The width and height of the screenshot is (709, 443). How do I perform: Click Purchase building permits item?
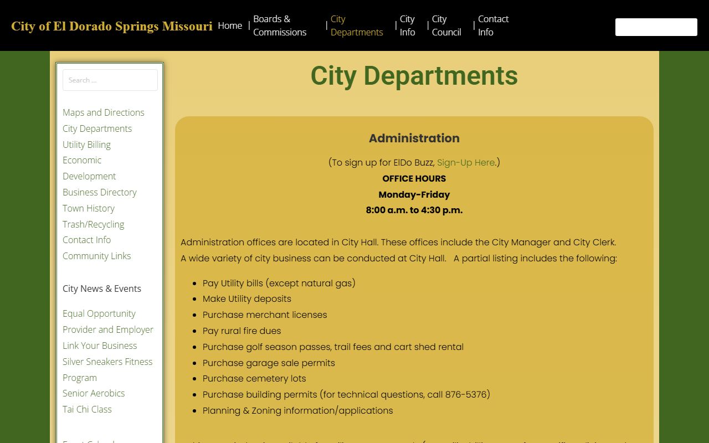[x=346, y=394]
